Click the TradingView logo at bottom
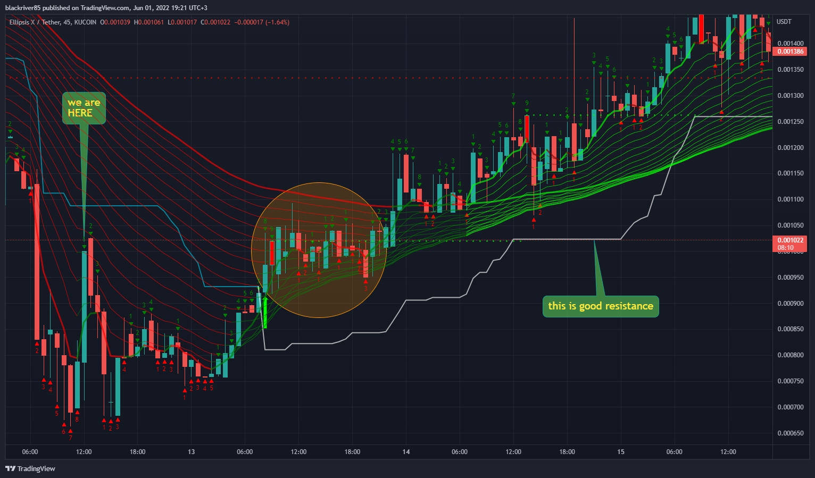 tap(30, 468)
